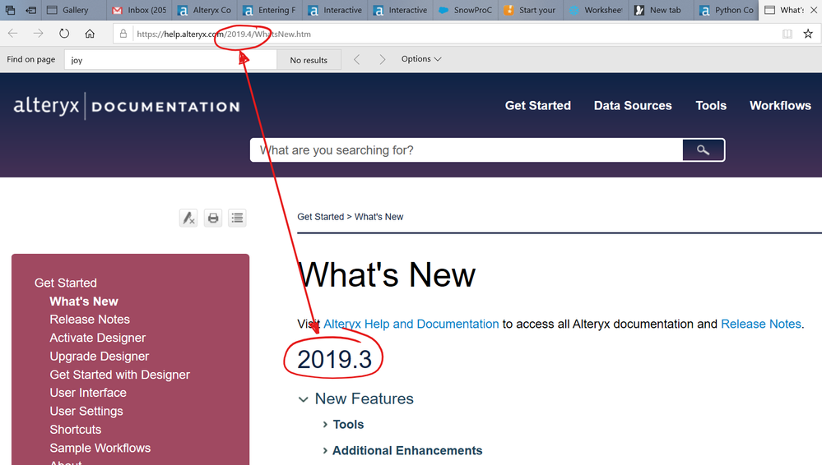This screenshot has width=822, height=465.
Task: Close the What's New browser tab
Action: 814,10
